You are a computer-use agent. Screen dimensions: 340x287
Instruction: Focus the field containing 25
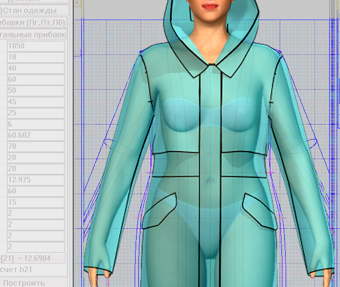(36, 113)
